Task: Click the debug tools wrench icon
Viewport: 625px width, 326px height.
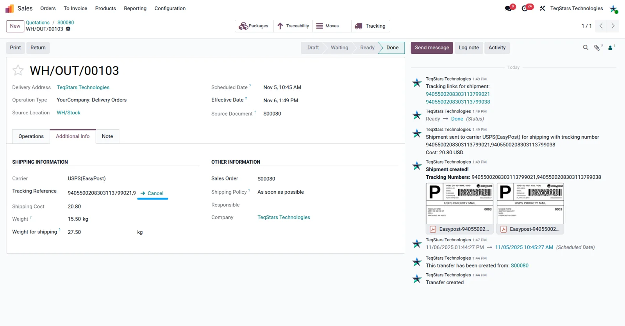Action: tap(542, 8)
